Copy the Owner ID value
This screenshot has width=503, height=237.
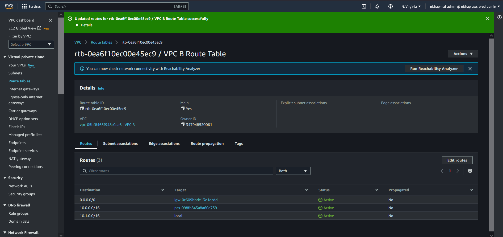click(182, 125)
